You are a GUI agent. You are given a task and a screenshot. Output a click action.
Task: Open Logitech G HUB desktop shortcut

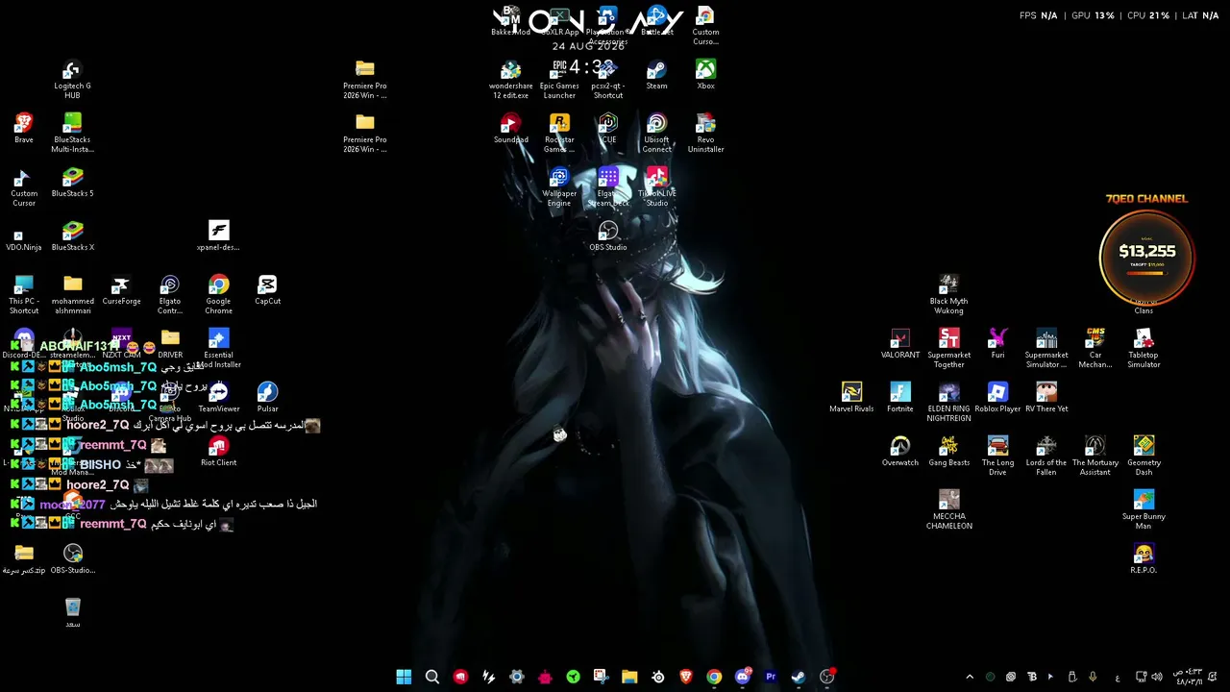[x=72, y=80]
